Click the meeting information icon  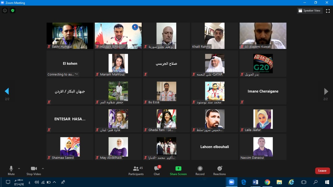click(x=5, y=11)
